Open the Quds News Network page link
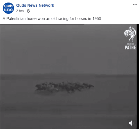The width and height of the screenshot is (139, 129). (35, 5)
